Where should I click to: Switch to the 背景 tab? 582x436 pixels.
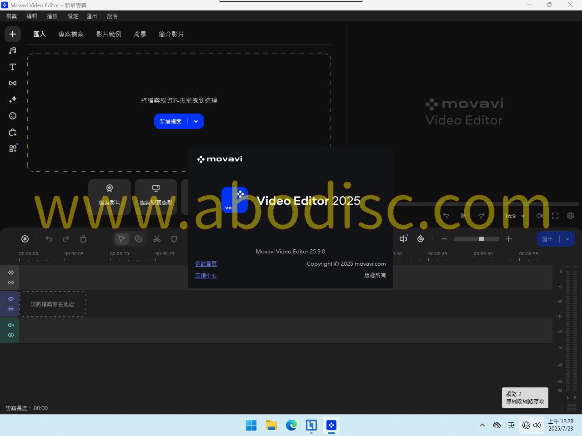[x=140, y=34]
